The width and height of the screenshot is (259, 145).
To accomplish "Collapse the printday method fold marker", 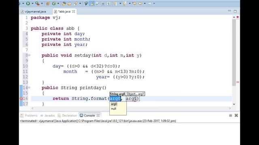I will tap(29, 88).
